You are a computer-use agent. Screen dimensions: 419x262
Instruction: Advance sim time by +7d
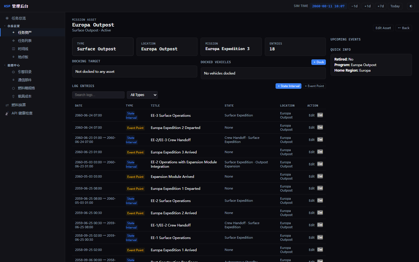pyautogui.click(x=381, y=6)
